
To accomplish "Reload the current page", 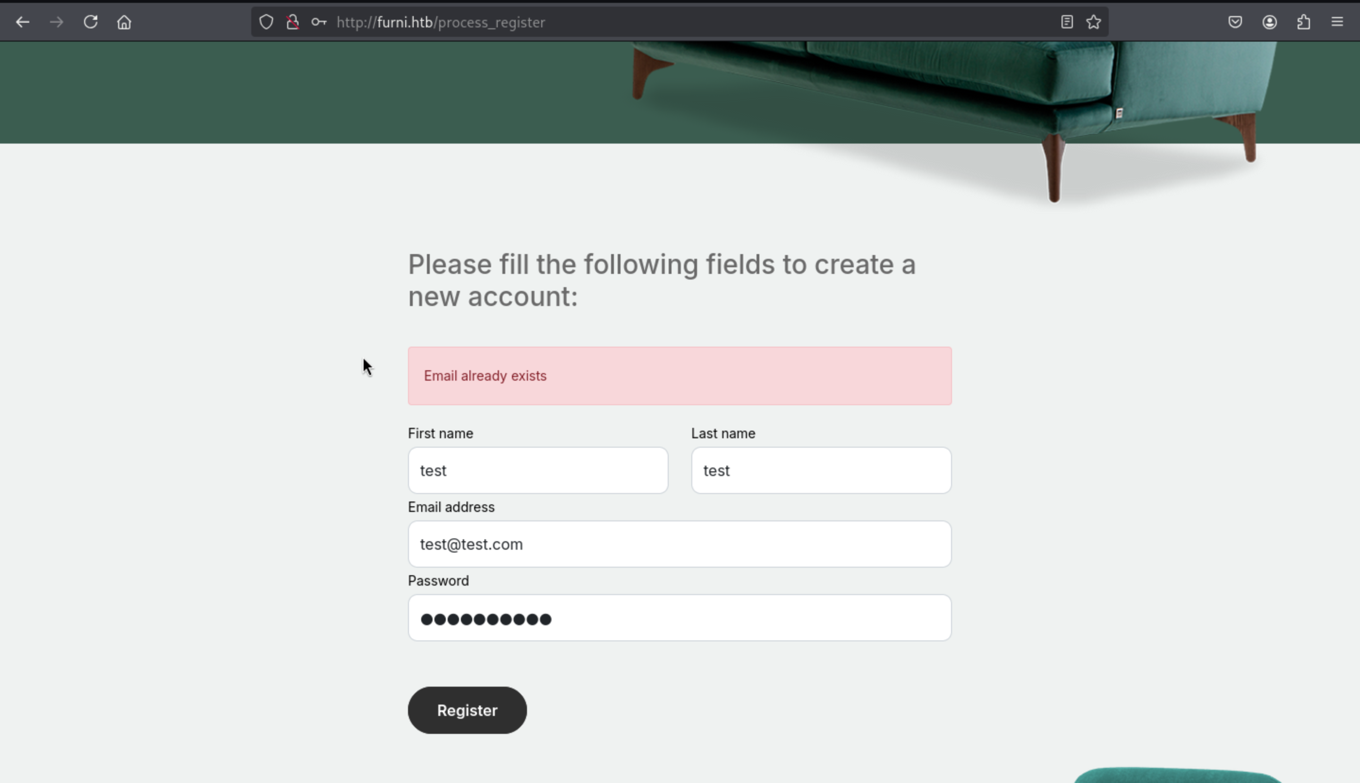I will (90, 22).
